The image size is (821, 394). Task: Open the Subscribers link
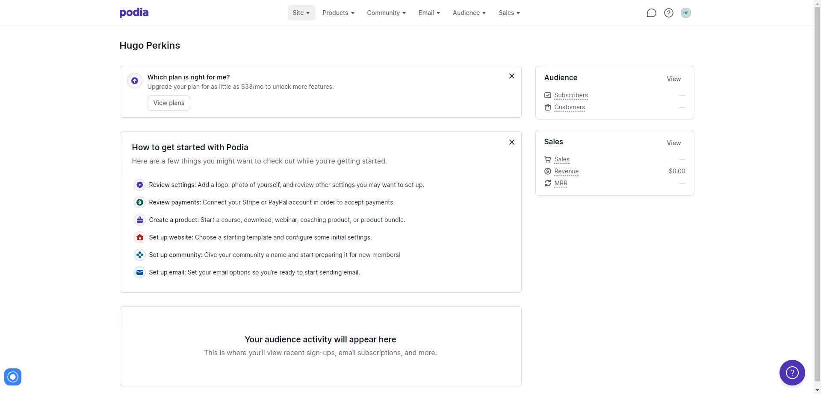[x=571, y=95]
